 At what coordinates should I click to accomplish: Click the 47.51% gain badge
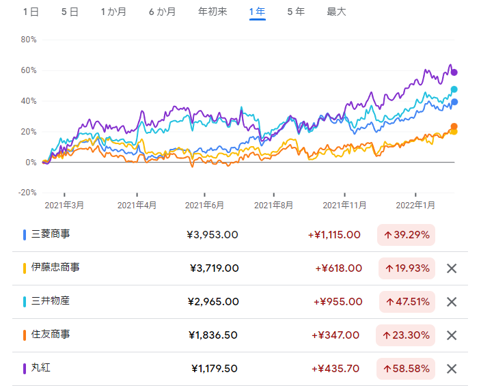407,302
